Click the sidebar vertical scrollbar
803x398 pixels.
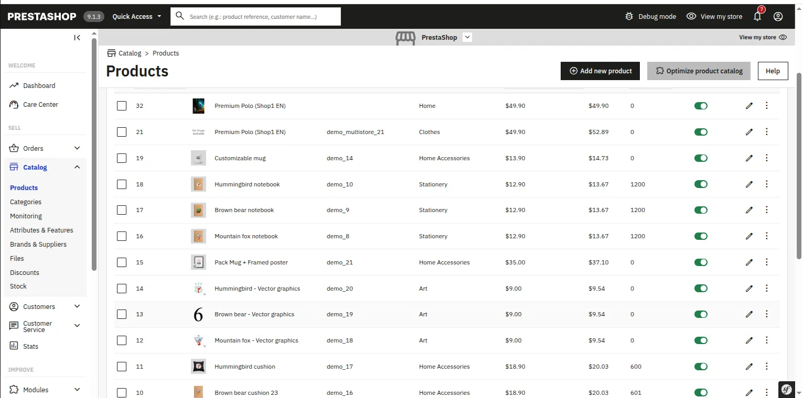coord(94,154)
